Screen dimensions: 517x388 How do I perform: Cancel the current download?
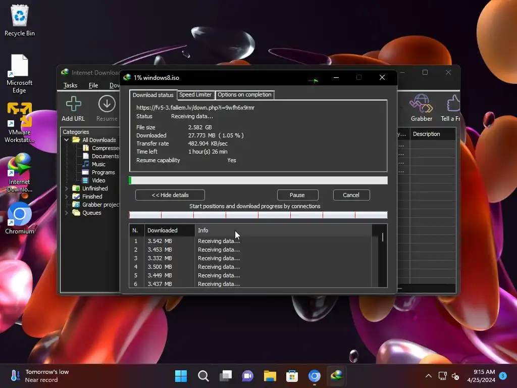pyautogui.click(x=351, y=195)
